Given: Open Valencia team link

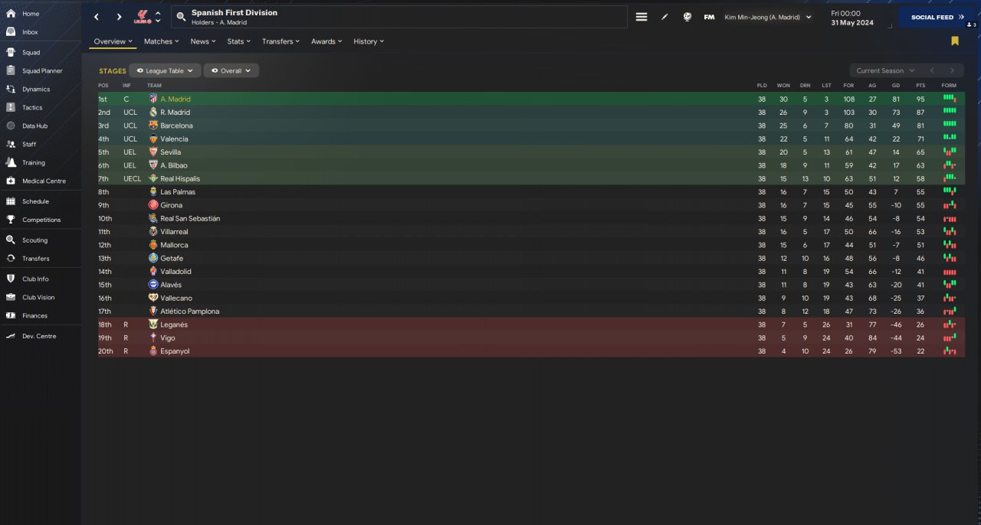Looking at the screenshot, I should click(x=174, y=139).
